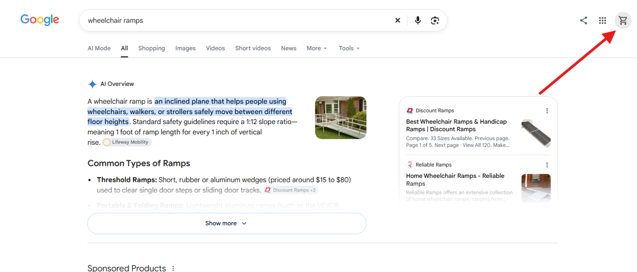Image resolution: width=637 pixels, height=272 pixels.
Task: Clear the search box with X icon
Action: click(397, 20)
